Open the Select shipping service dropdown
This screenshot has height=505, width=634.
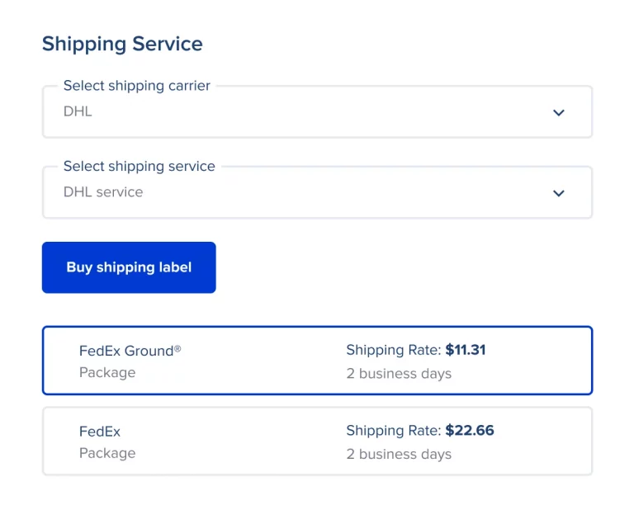(x=317, y=193)
